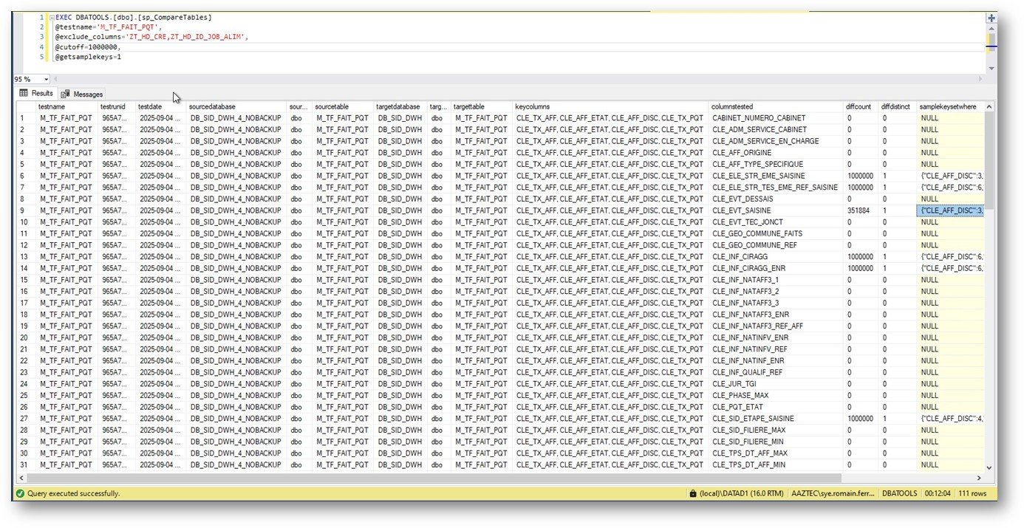Click the results horizontal scroll-left arrow
This screenshot has height=528, width=1024.
pyautogui.click(x=21, y=478)
